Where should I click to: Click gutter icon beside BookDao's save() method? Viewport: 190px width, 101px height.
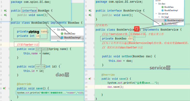5,15
